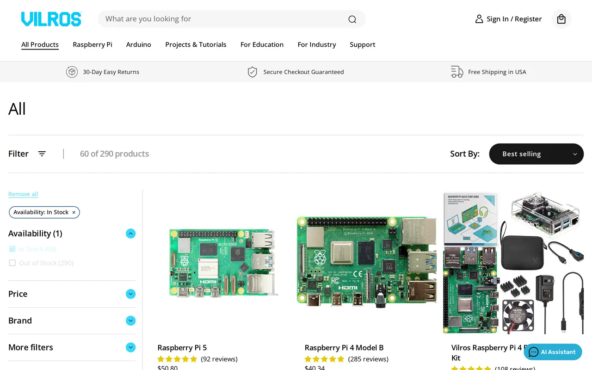Expand the Price filter section
Screen dimensions: 592x370
(131, 294)
